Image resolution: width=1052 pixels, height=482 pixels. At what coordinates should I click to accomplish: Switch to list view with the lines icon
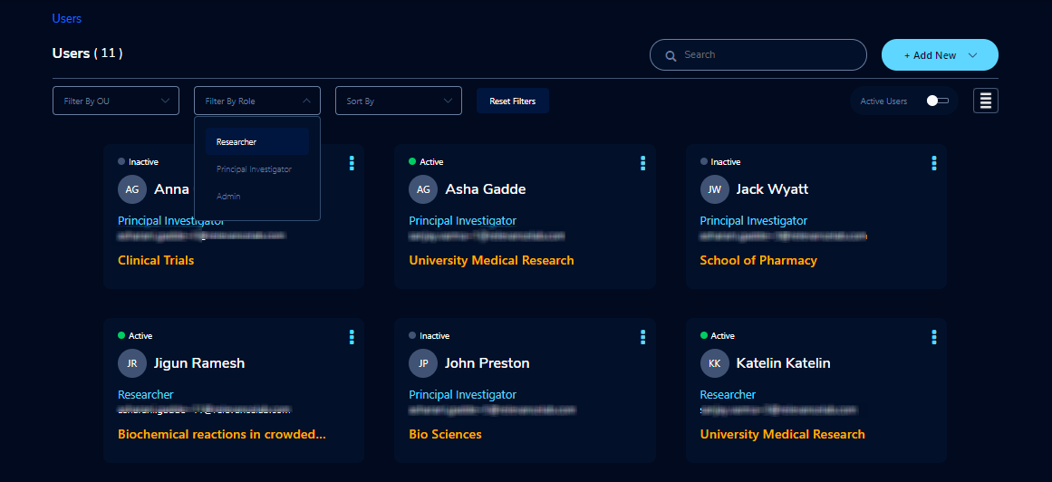(x=986, y=101)
